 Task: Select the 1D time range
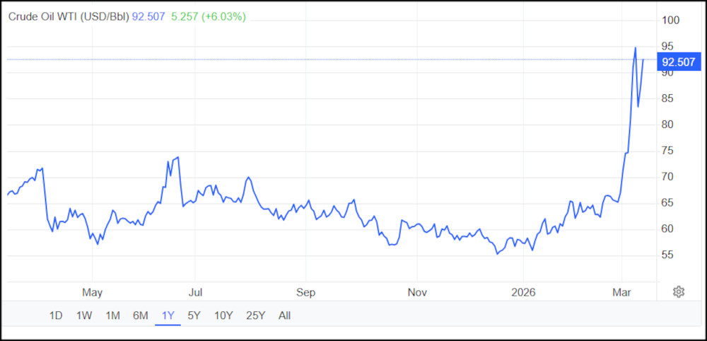click(x=56, y=316)
